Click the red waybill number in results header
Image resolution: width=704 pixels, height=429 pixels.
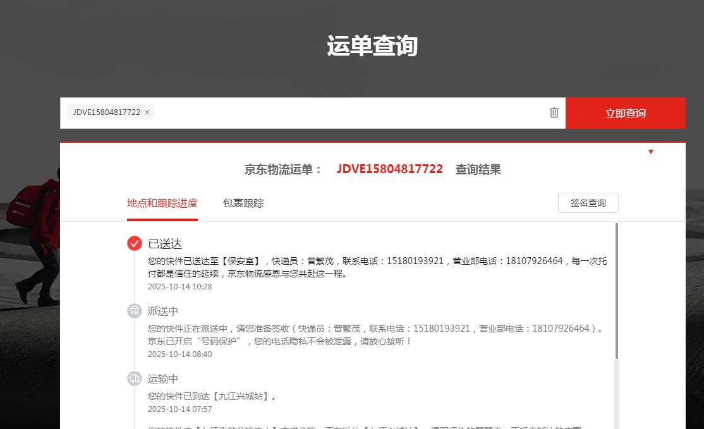point(389,169)
